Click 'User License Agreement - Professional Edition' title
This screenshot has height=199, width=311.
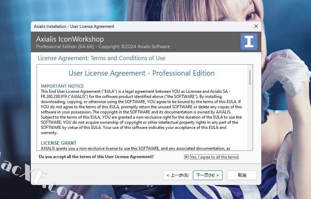pos(142,73)
